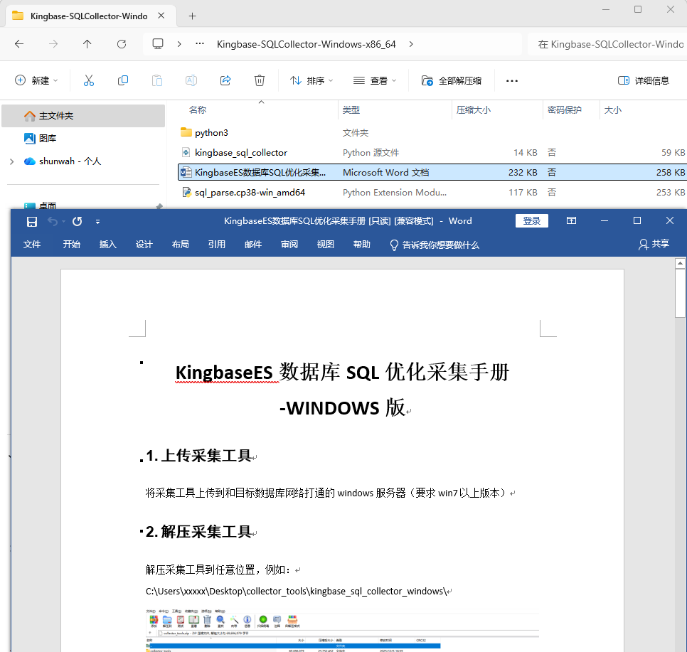Sort by the 大小 column header
This screenshot has width=687, height=652.
coord(612,110)
